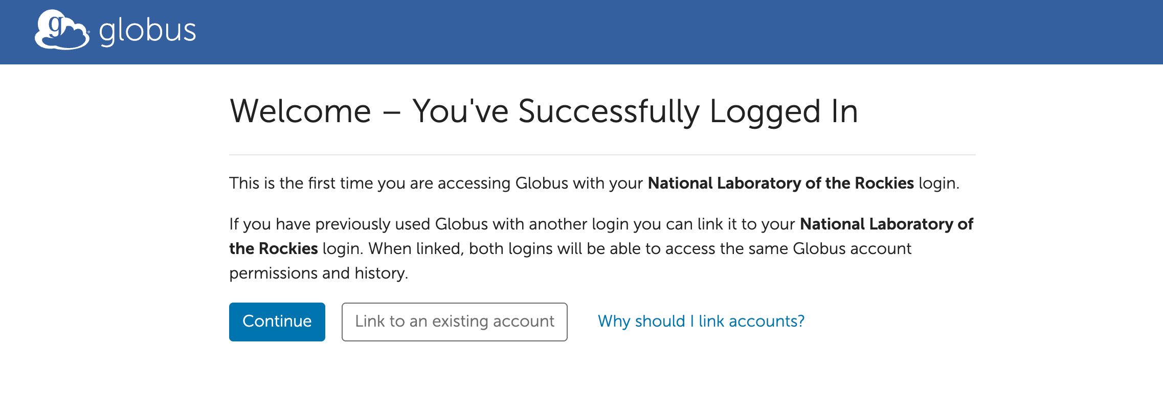The width and height of the screenshot is (1163, 414).
Task: Click the registered trademark mark beside the logo
Action: click(x=88, y=32)
